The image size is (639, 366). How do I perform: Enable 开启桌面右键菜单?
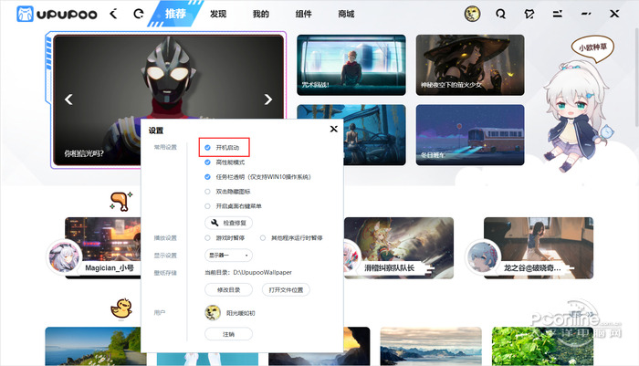pos(207,206)
